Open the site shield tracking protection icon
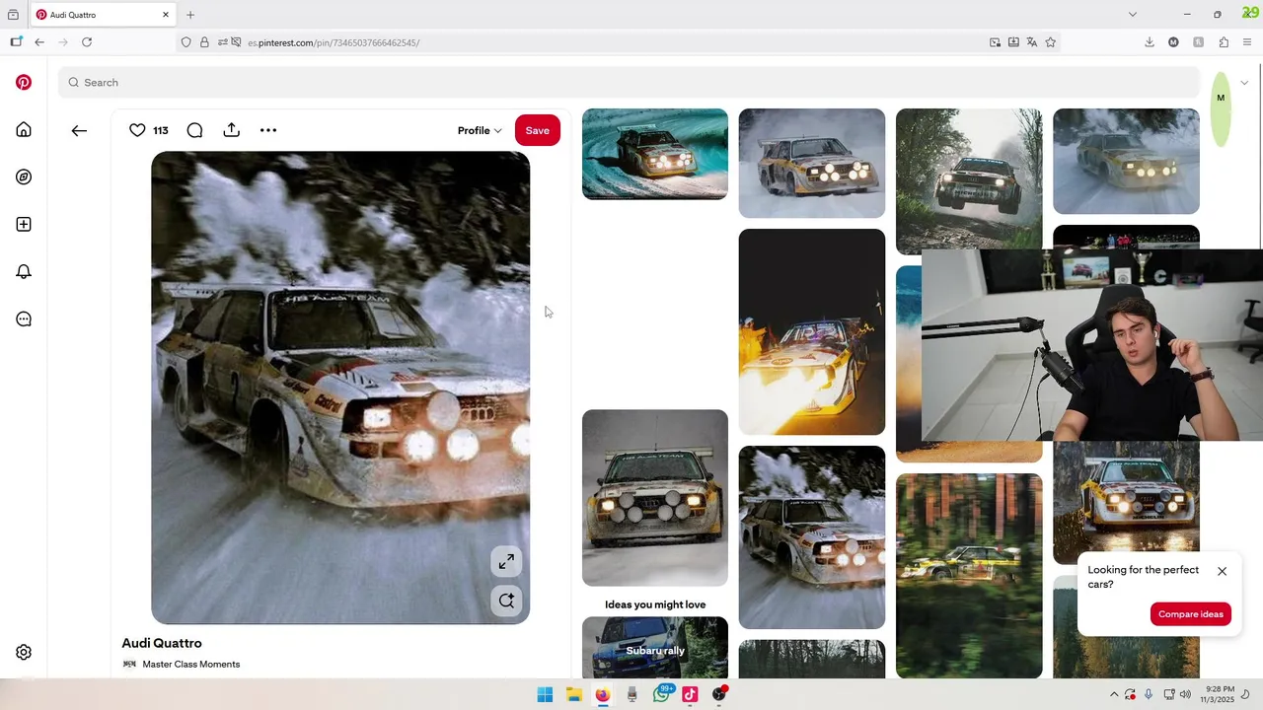This screenshot has height=710, width=1263. 186,42
